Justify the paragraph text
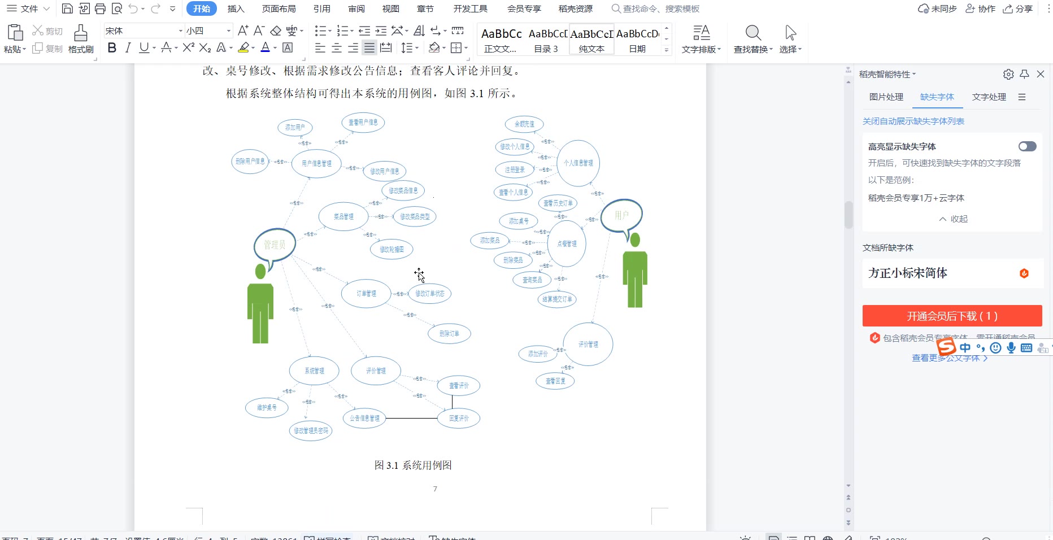The width and height of the screenshot is (1053, 540). [369, 48]
